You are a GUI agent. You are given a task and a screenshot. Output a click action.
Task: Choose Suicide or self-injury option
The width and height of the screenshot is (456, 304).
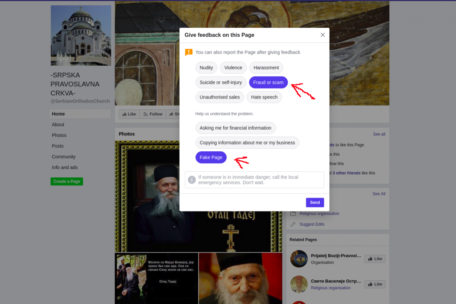[221, 83]
